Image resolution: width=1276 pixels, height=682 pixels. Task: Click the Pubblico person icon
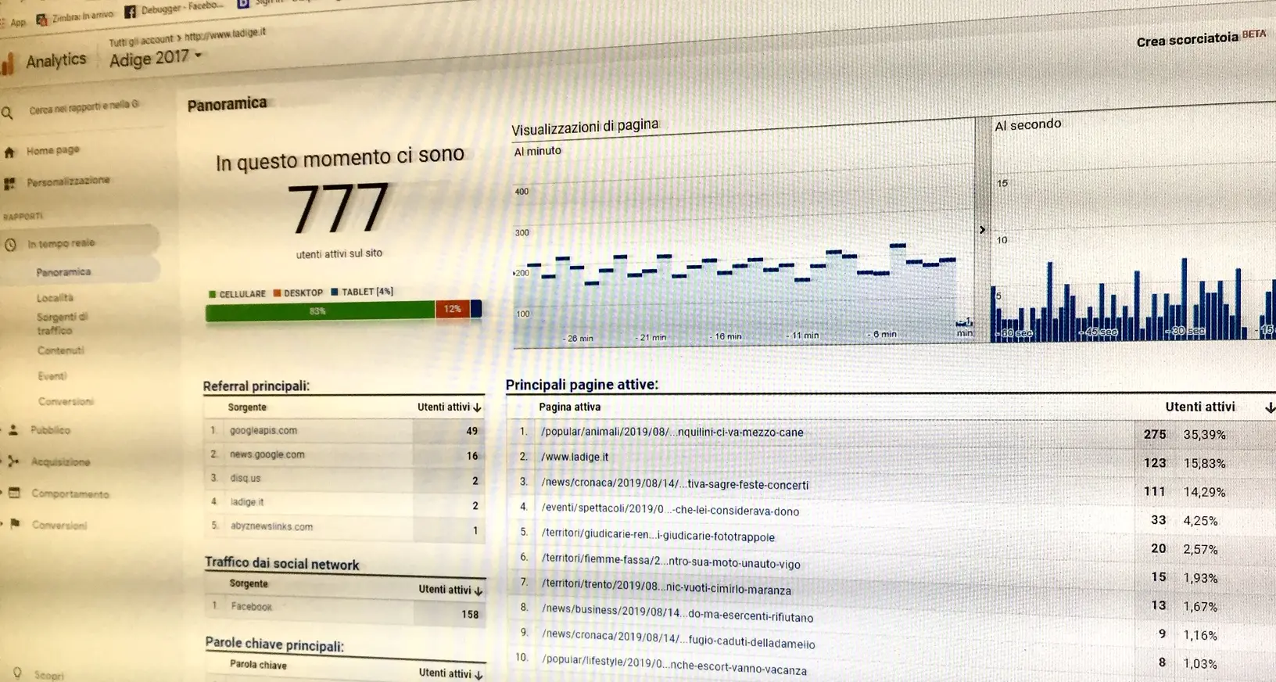pyautogui.click(x=13, y=430)
